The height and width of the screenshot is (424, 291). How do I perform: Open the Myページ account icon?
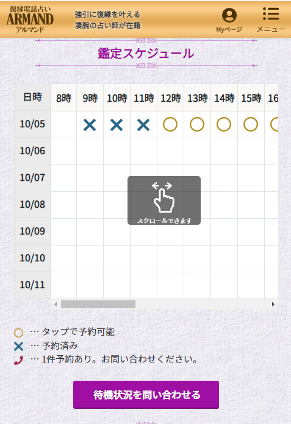229,15
